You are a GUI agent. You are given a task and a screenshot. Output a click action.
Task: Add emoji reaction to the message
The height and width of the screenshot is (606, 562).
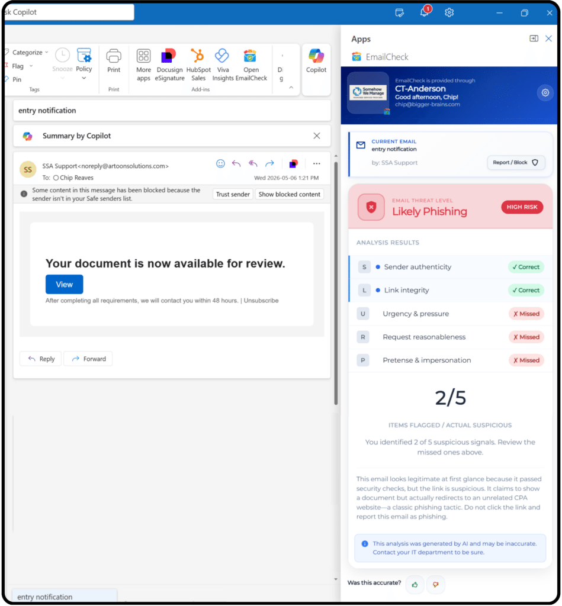(220, 163)
